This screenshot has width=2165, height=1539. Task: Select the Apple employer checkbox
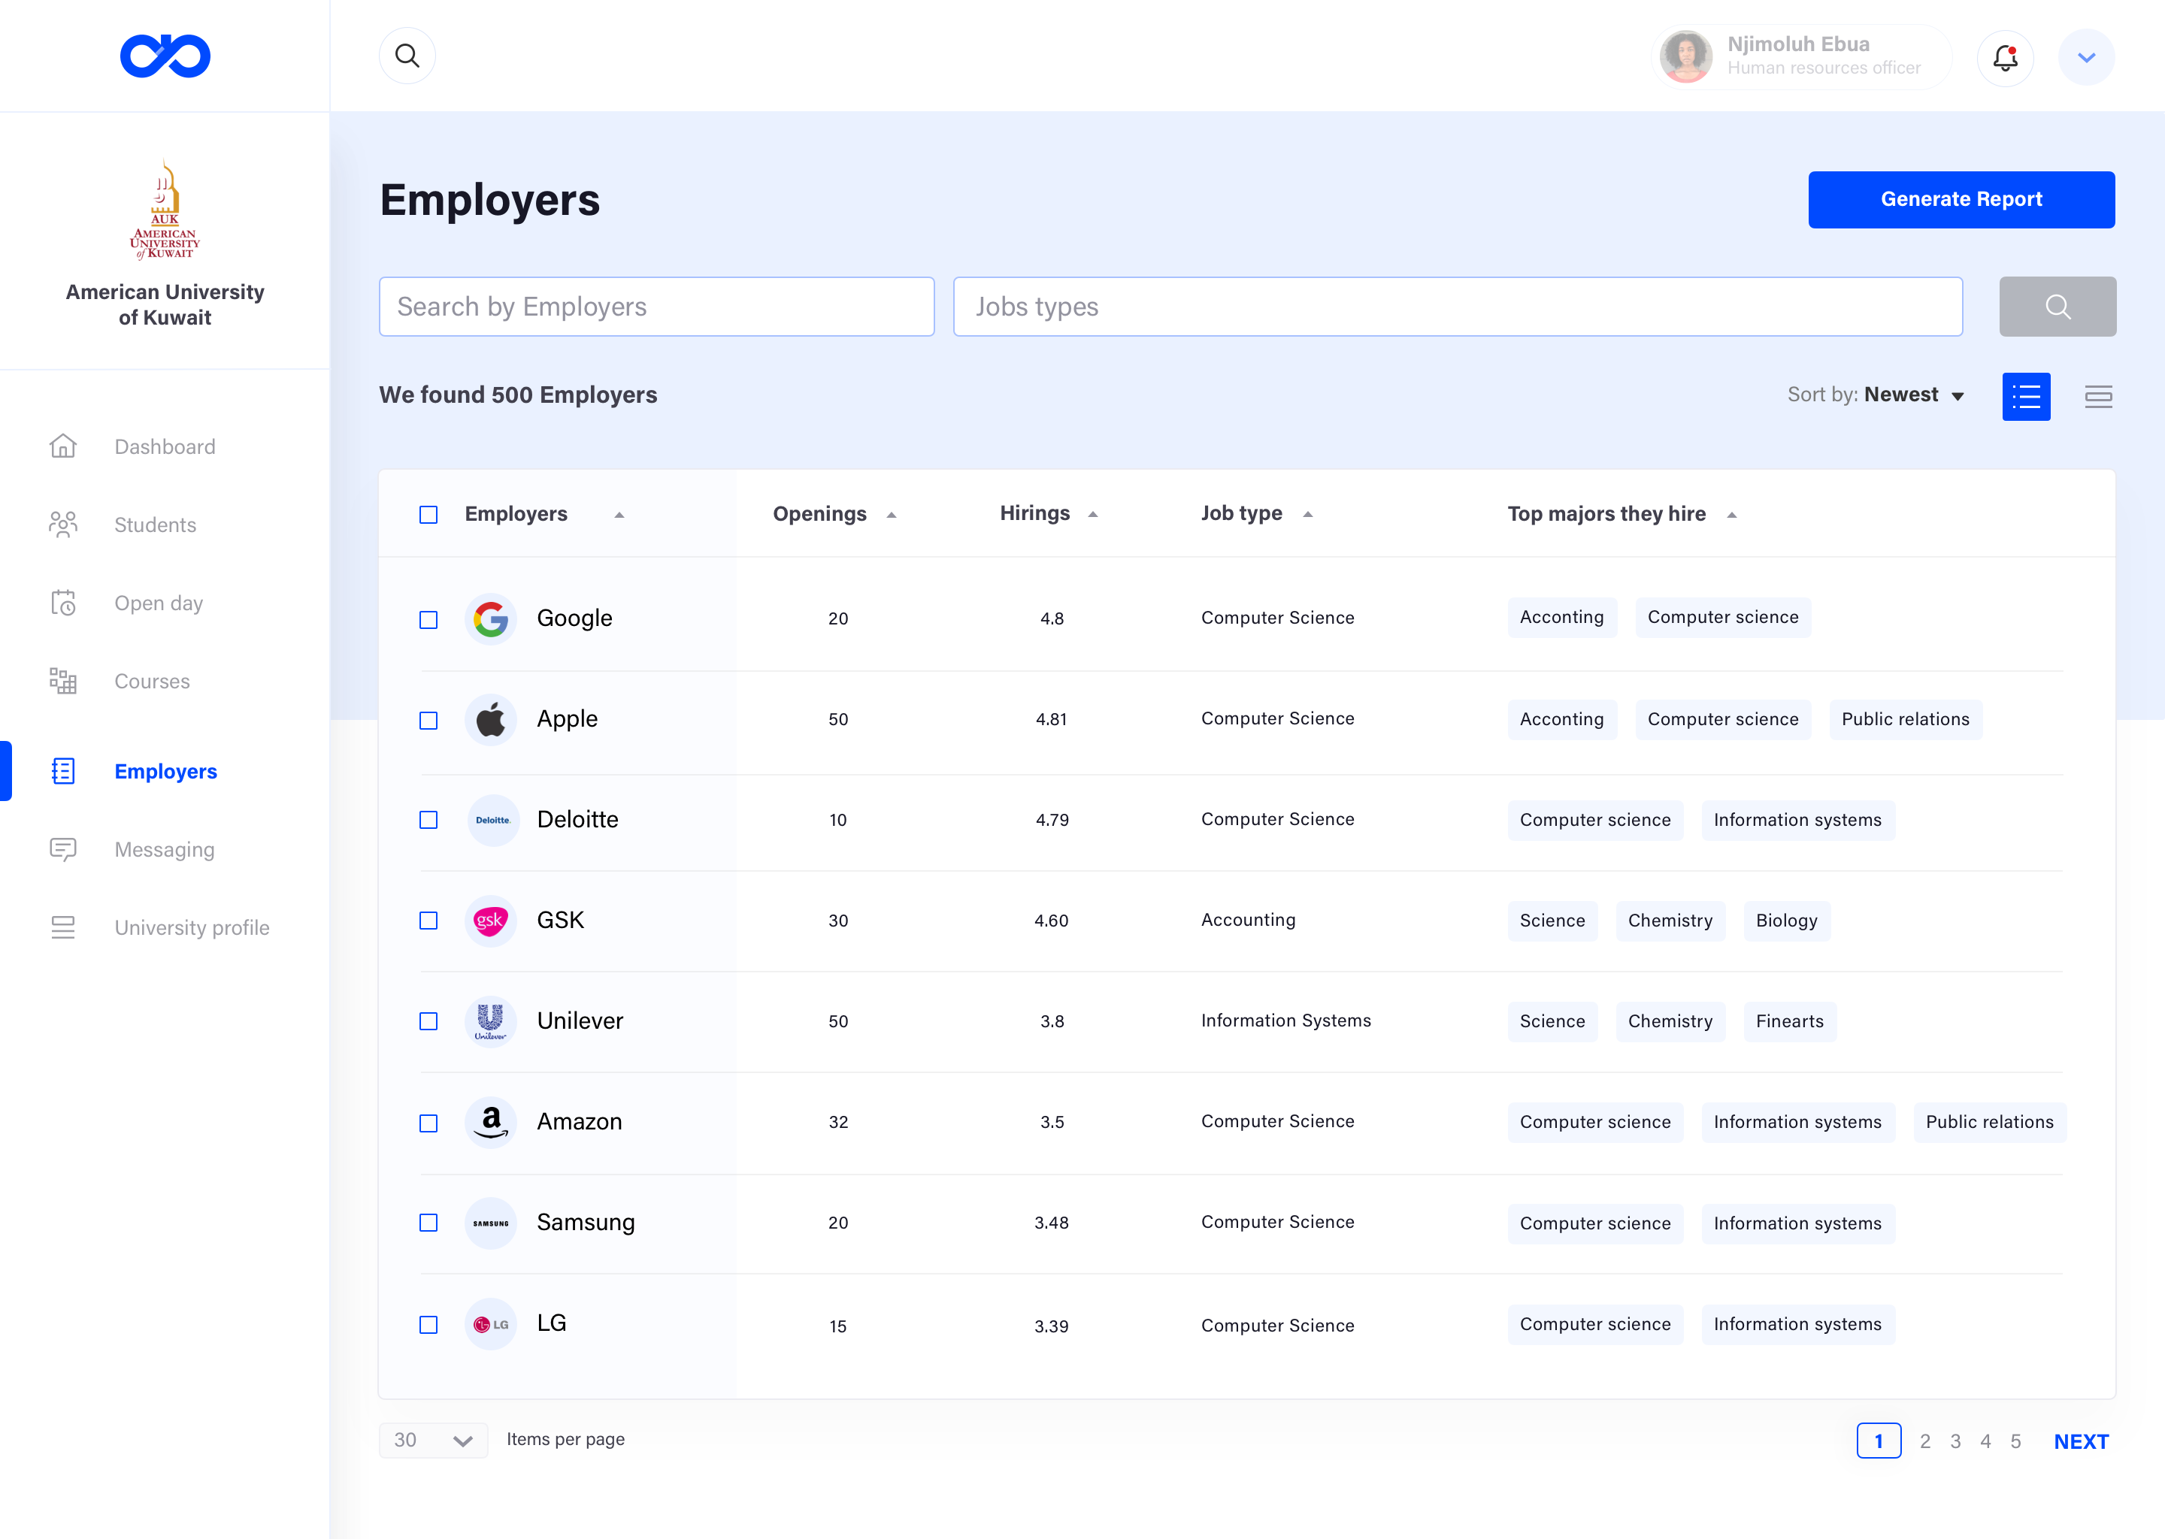pyautogui.click(x=428, y=720)
